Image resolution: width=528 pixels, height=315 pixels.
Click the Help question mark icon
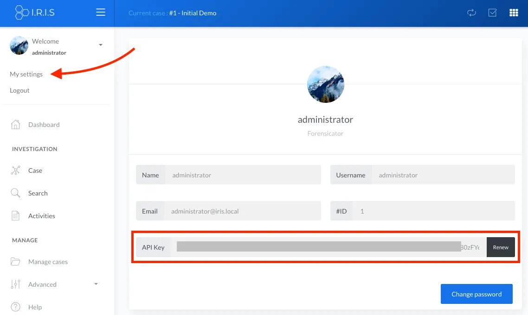point(15,307)
